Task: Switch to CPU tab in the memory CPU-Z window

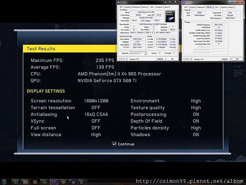Action: pos(186,7)
